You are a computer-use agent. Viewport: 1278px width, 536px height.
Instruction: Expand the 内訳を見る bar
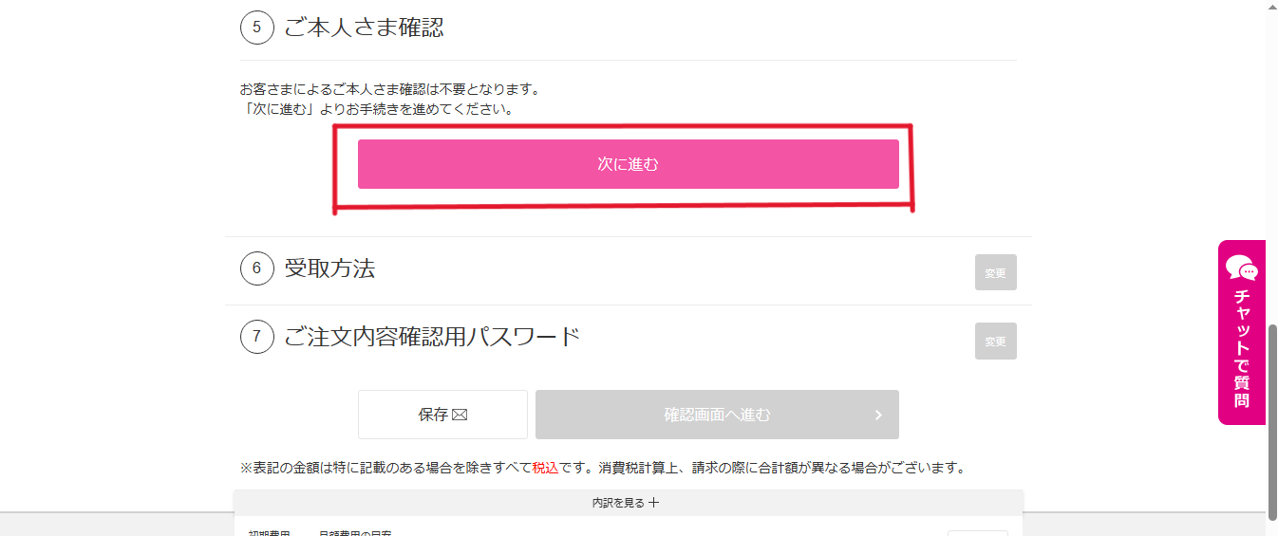[x=628, y=503]
